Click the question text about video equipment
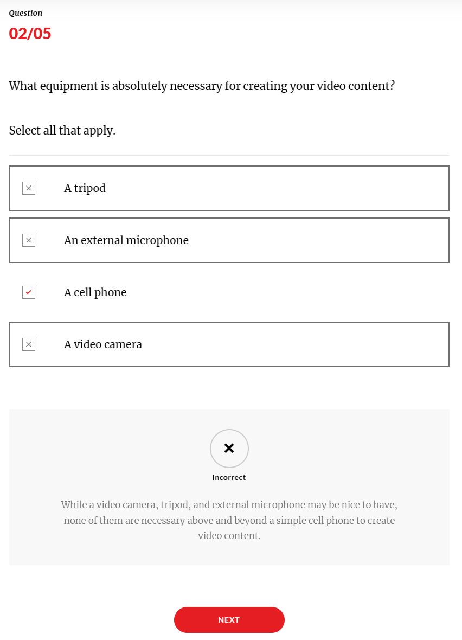The height and width of the screenshot is (640, 462). pyautogui.click(x=202, y=86)
